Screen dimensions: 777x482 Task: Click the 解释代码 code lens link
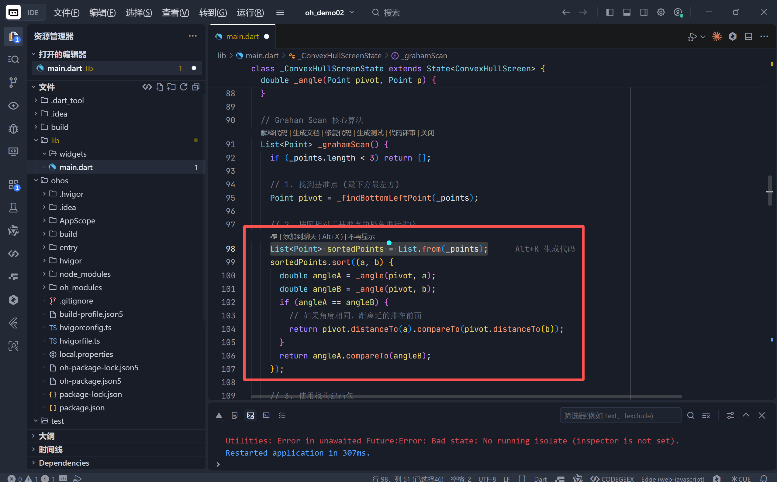[x=274, y=133]
